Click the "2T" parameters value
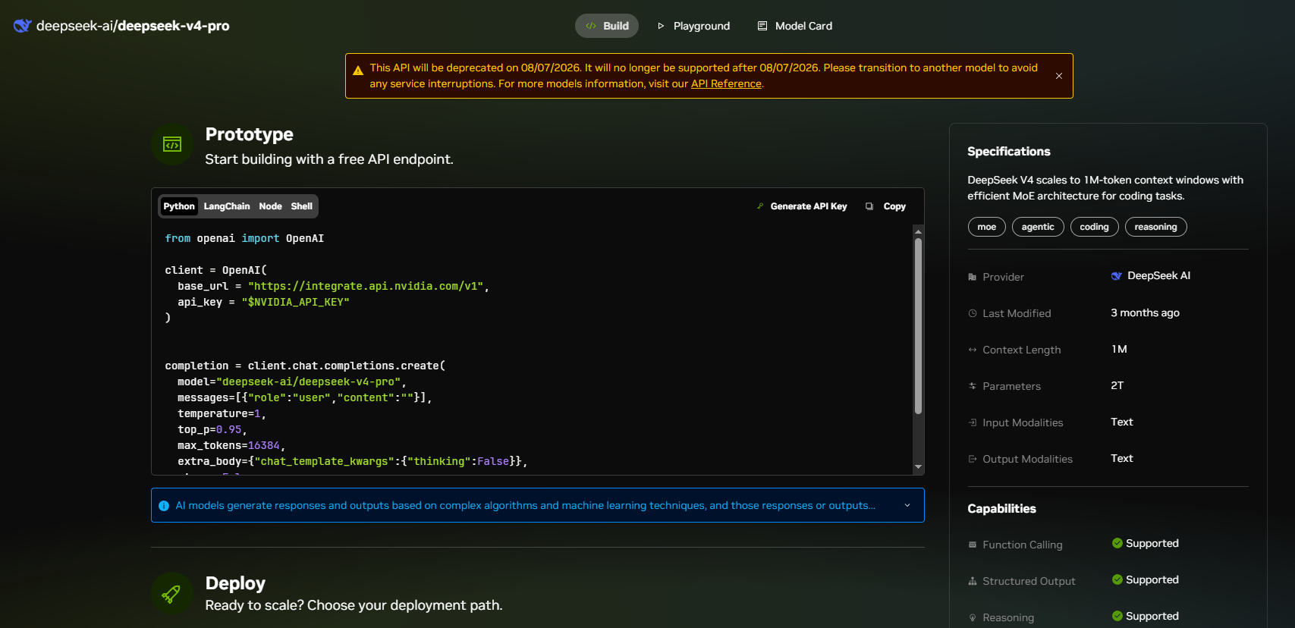 (x=1117, y=385)
